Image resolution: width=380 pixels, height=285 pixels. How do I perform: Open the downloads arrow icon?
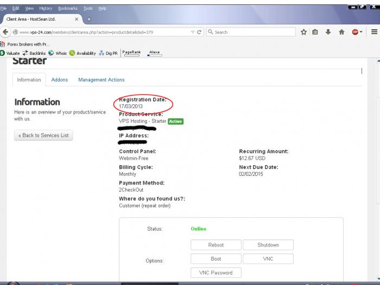tap(328, 32)
